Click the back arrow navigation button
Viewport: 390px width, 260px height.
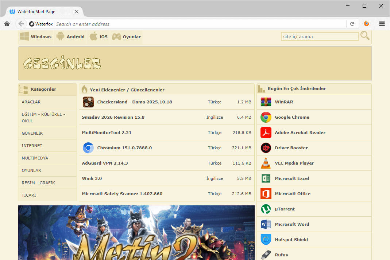coord(21,24)
